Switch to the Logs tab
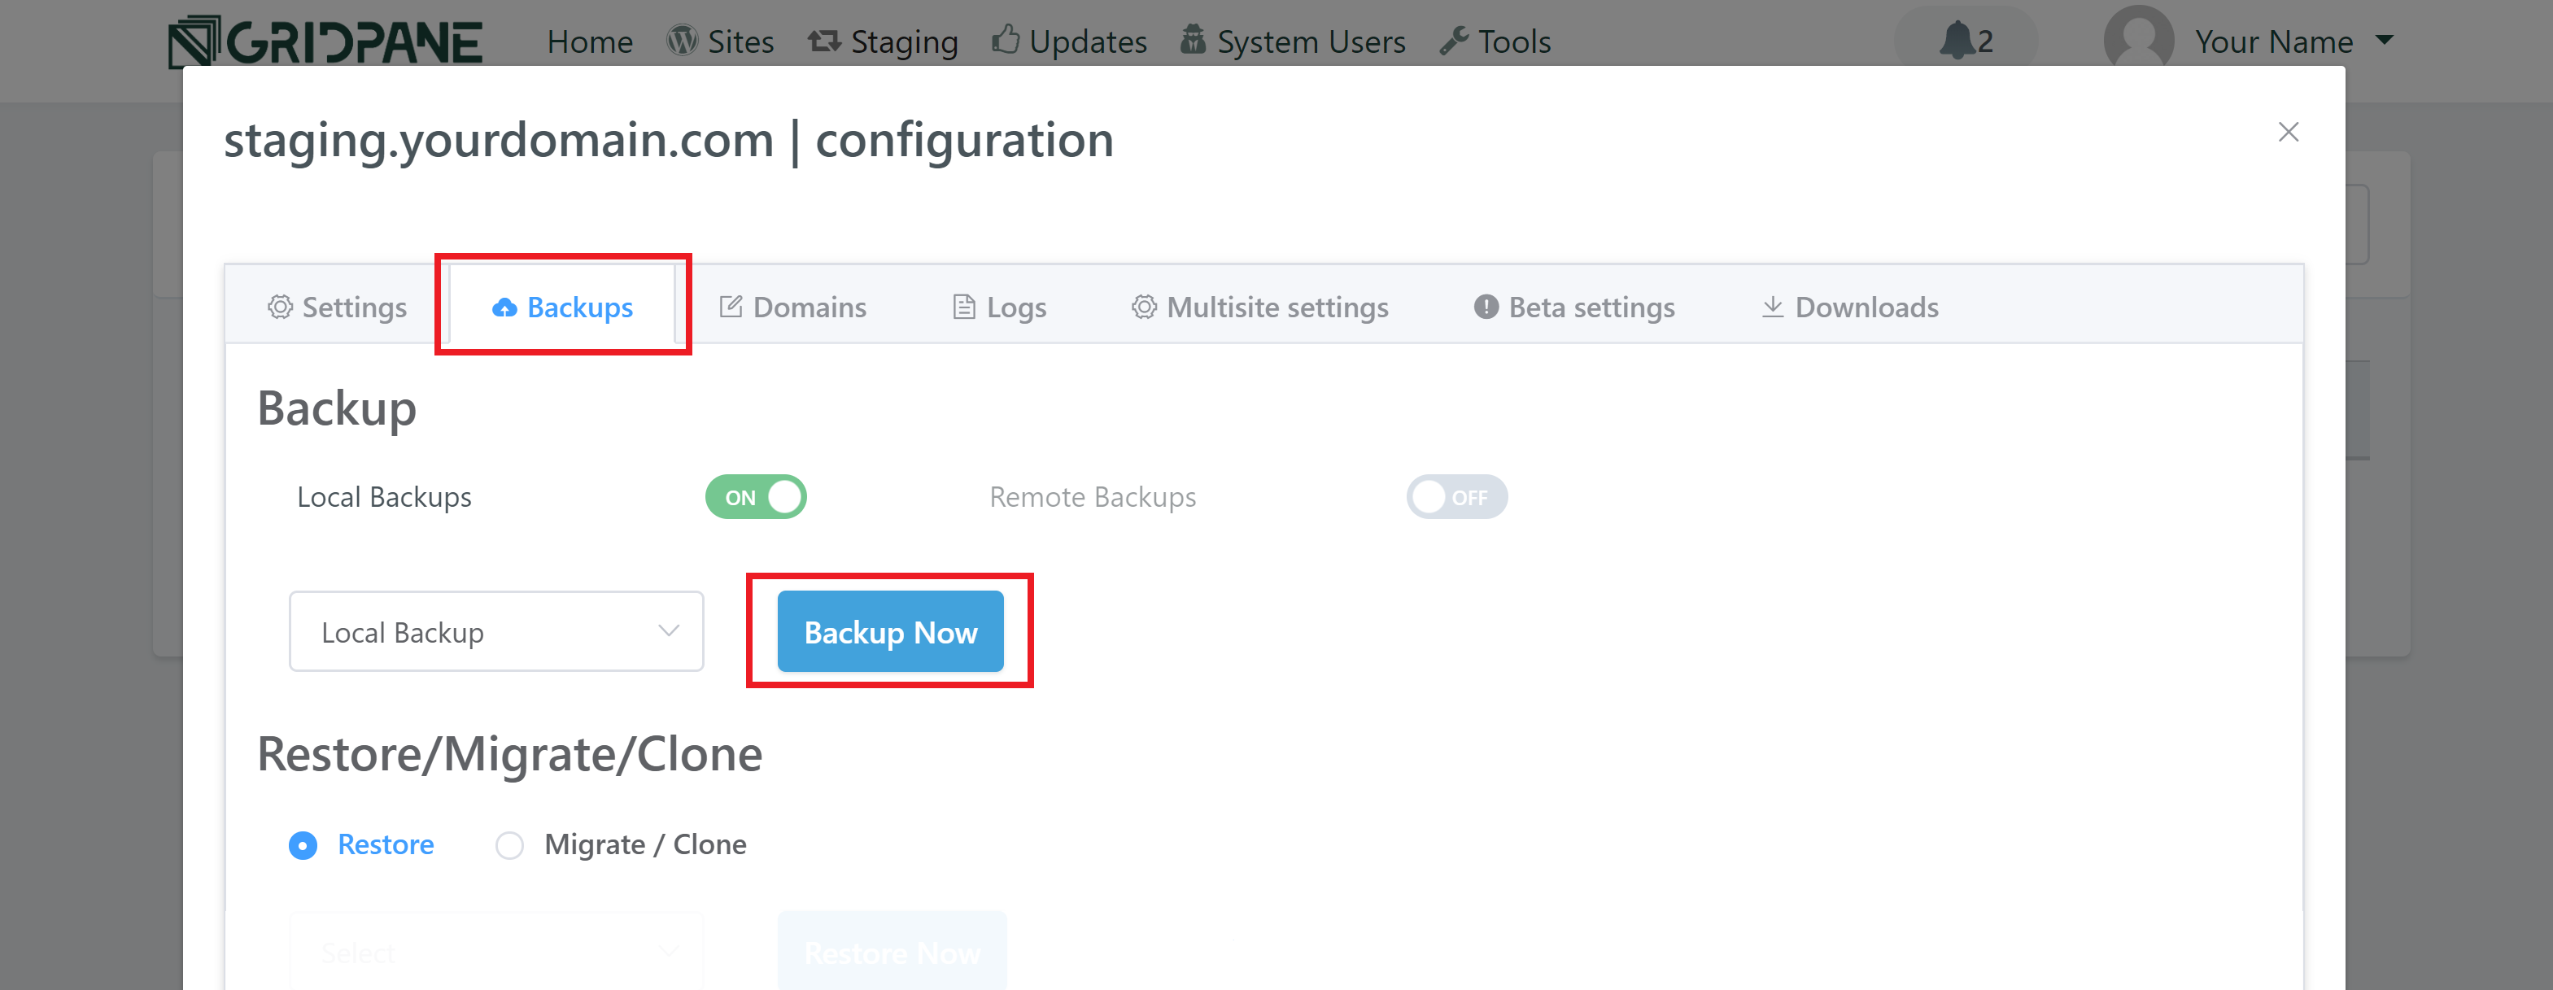This screenshot has width=2553, height=990. click(1000, 307)
